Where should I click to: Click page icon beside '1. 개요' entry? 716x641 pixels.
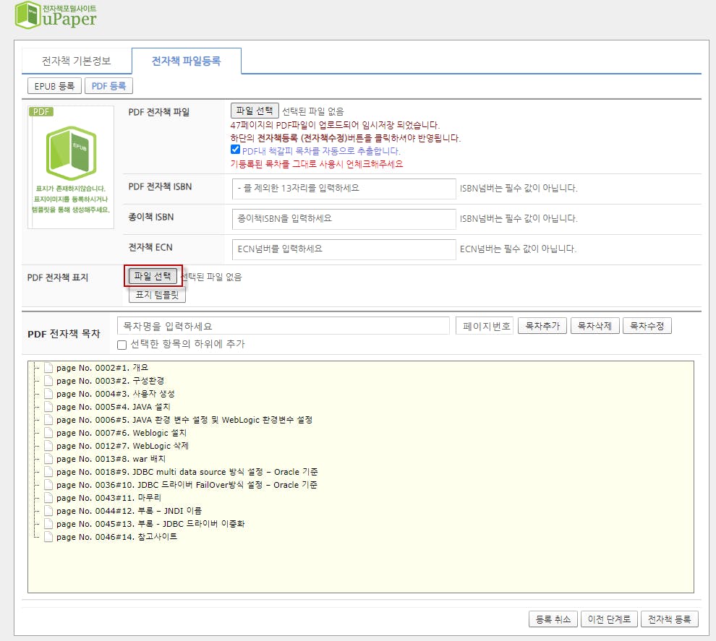click(x=48, y=368)
